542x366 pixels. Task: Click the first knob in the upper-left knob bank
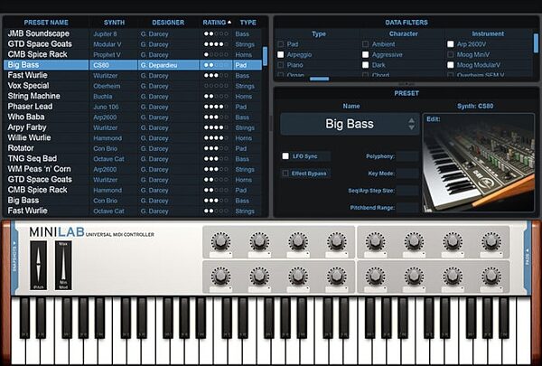(x=220, y=241)
